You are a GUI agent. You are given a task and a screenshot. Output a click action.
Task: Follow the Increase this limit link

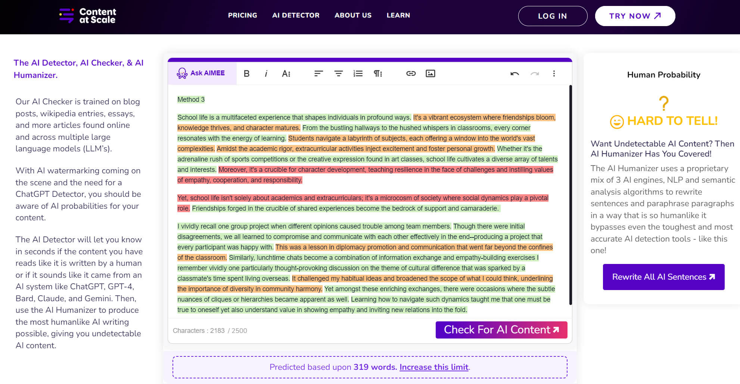[434, 367]
